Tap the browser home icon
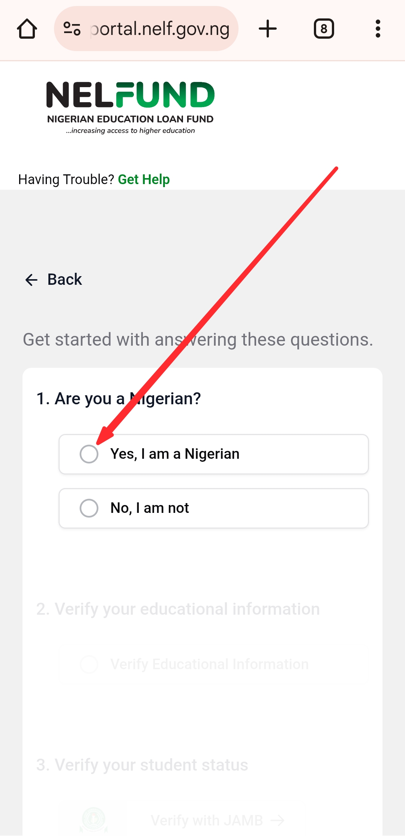Image resolution: width=405 pixels, height=836 pixels. (x=27, y=29)
